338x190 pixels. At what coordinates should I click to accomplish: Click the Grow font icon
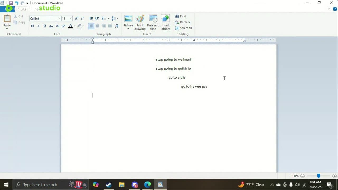click(76, 18)
